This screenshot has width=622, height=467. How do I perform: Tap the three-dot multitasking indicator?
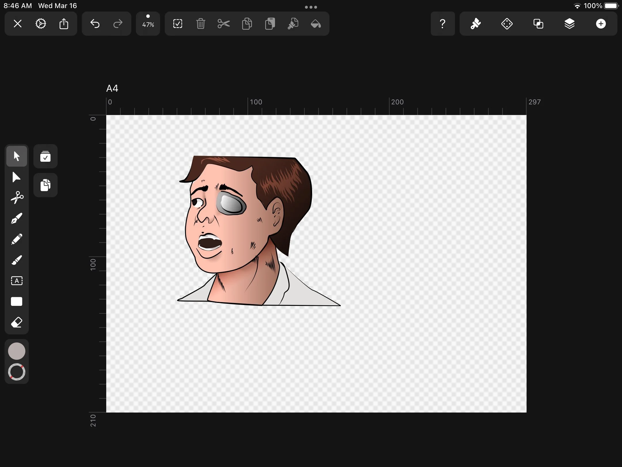[311, 7]
